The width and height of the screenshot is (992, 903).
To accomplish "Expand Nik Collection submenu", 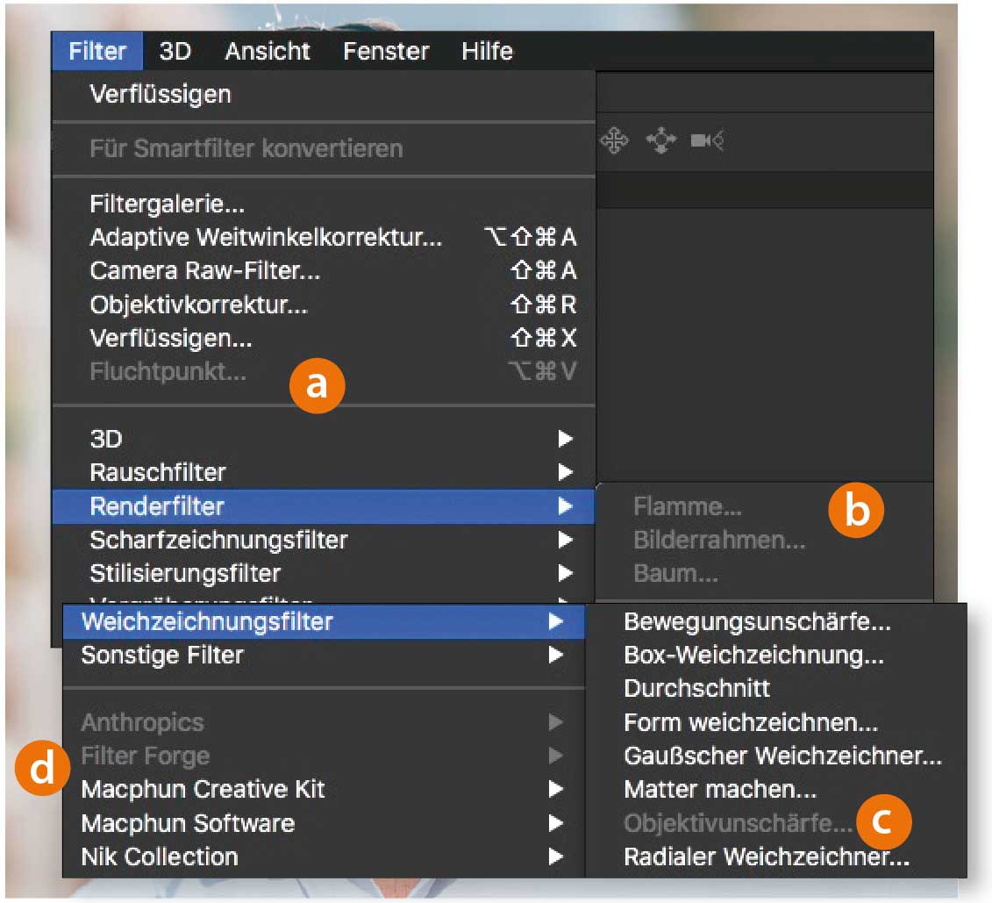I will coord(324,856).
